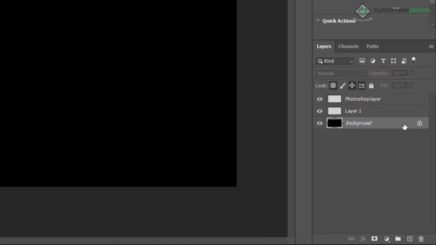Filter for pixel layers icon

click(362, 61)
